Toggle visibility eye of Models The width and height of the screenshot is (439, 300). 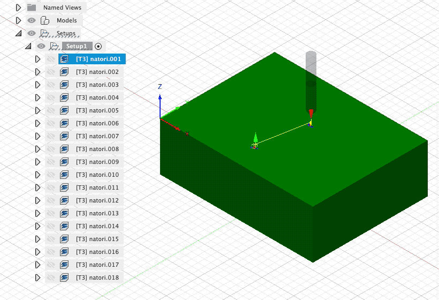tap(32, 20)
